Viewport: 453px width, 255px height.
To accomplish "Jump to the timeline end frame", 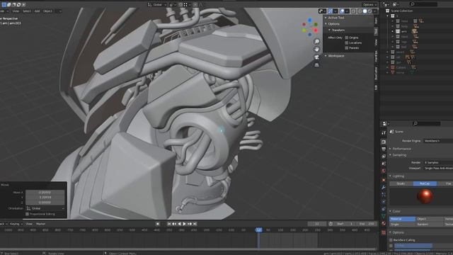I will (195, 224).
